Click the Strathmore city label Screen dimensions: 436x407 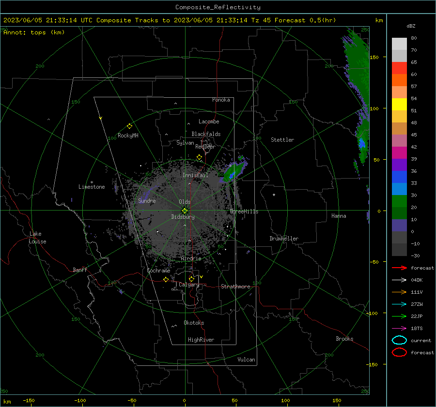point(235,286)
